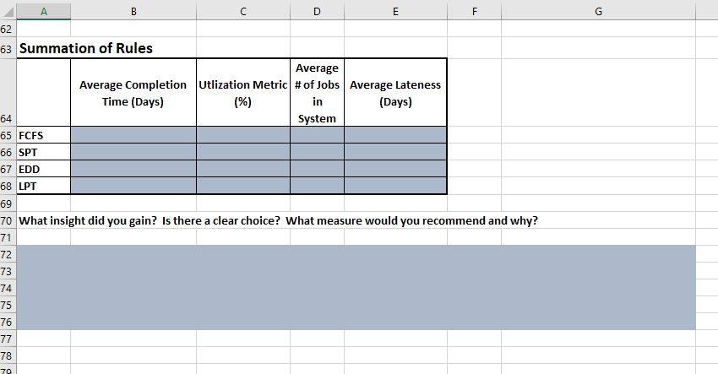
Task: Select the Select All corner box
Action: click(8, 10)
